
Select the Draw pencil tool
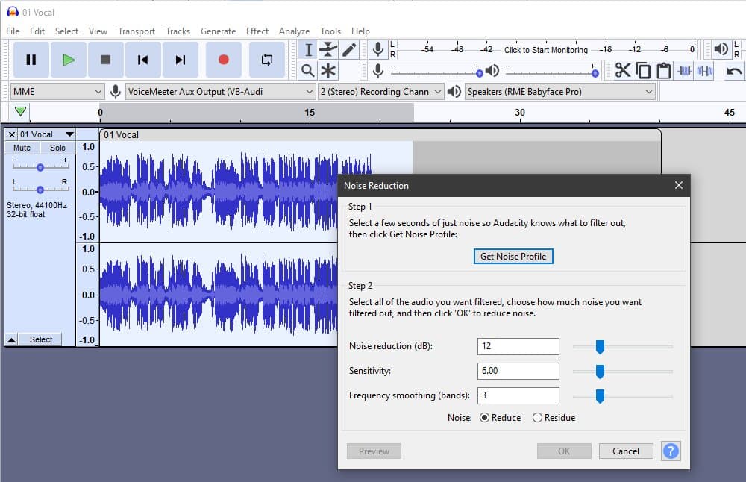[x=348, y=49]
